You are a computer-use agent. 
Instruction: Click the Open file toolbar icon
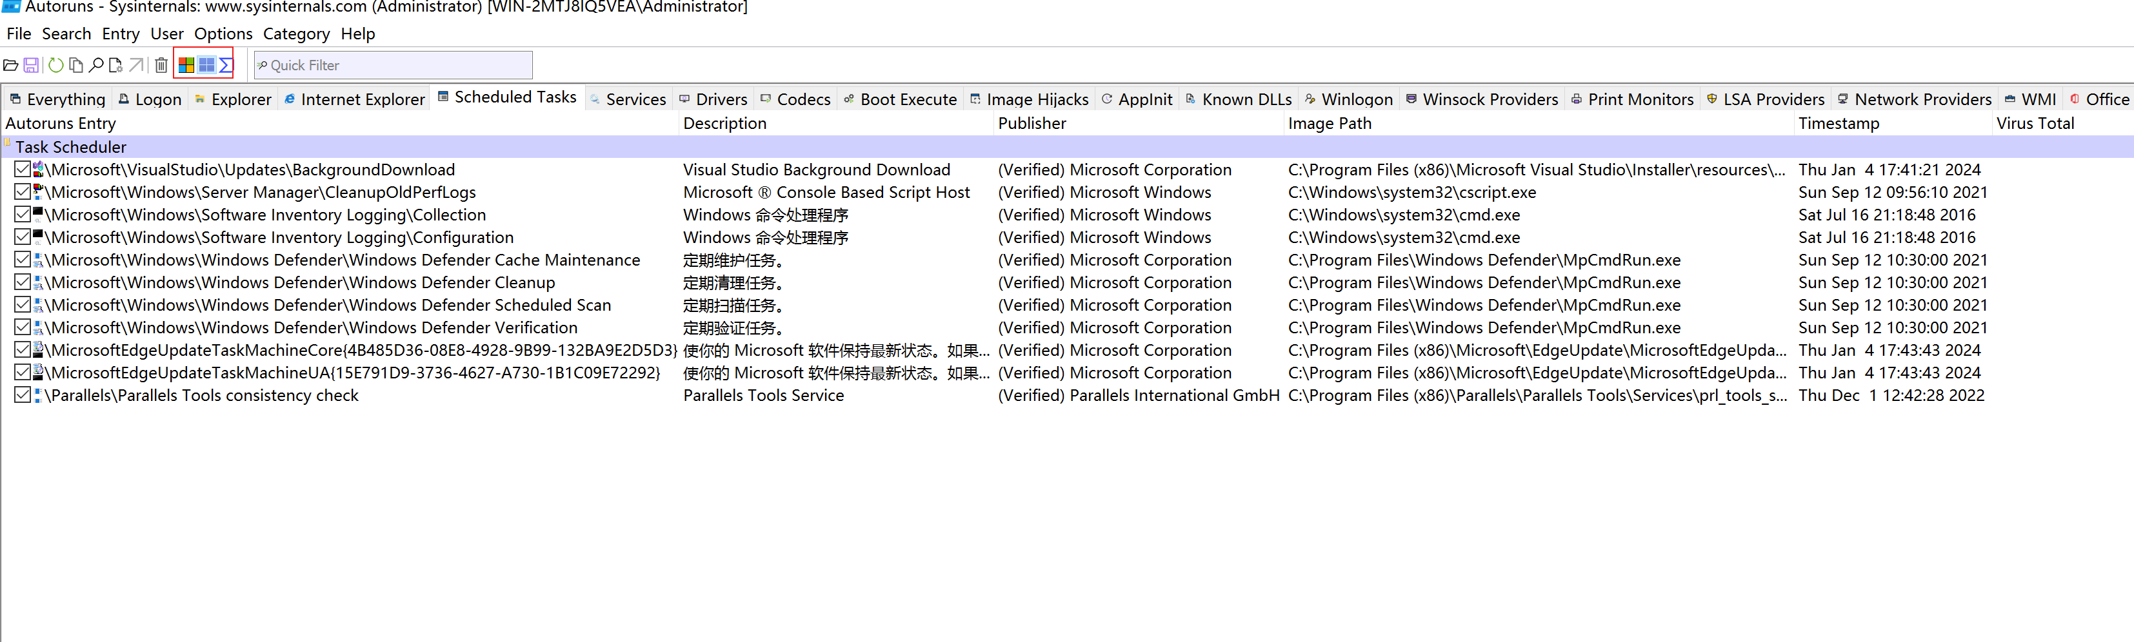click(11, 65)
